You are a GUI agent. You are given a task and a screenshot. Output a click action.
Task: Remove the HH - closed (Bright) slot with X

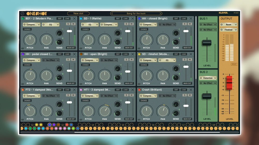(x=191, y=18)
